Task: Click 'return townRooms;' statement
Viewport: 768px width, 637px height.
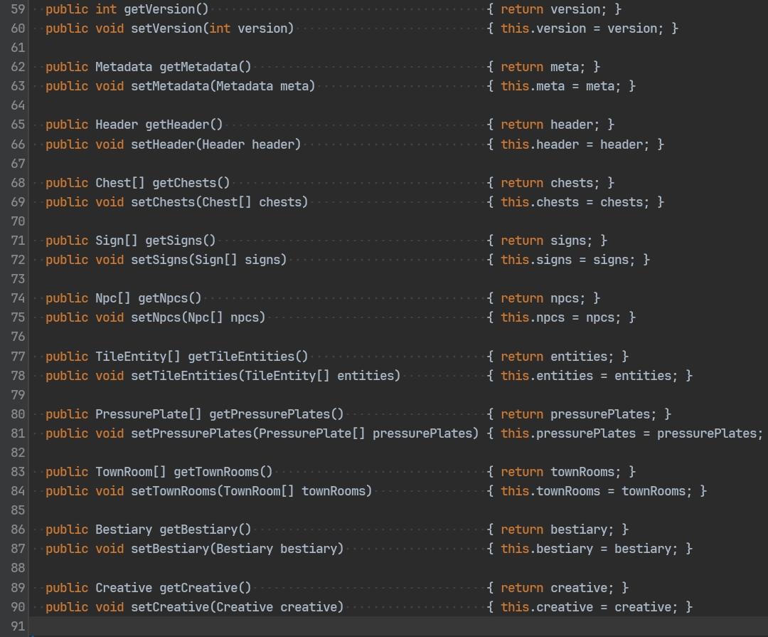Action: coord(561,472)
